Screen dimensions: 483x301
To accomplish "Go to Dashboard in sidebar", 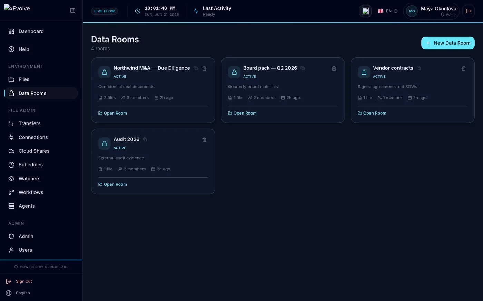I will pyautogui.click(x=41, y=31).
